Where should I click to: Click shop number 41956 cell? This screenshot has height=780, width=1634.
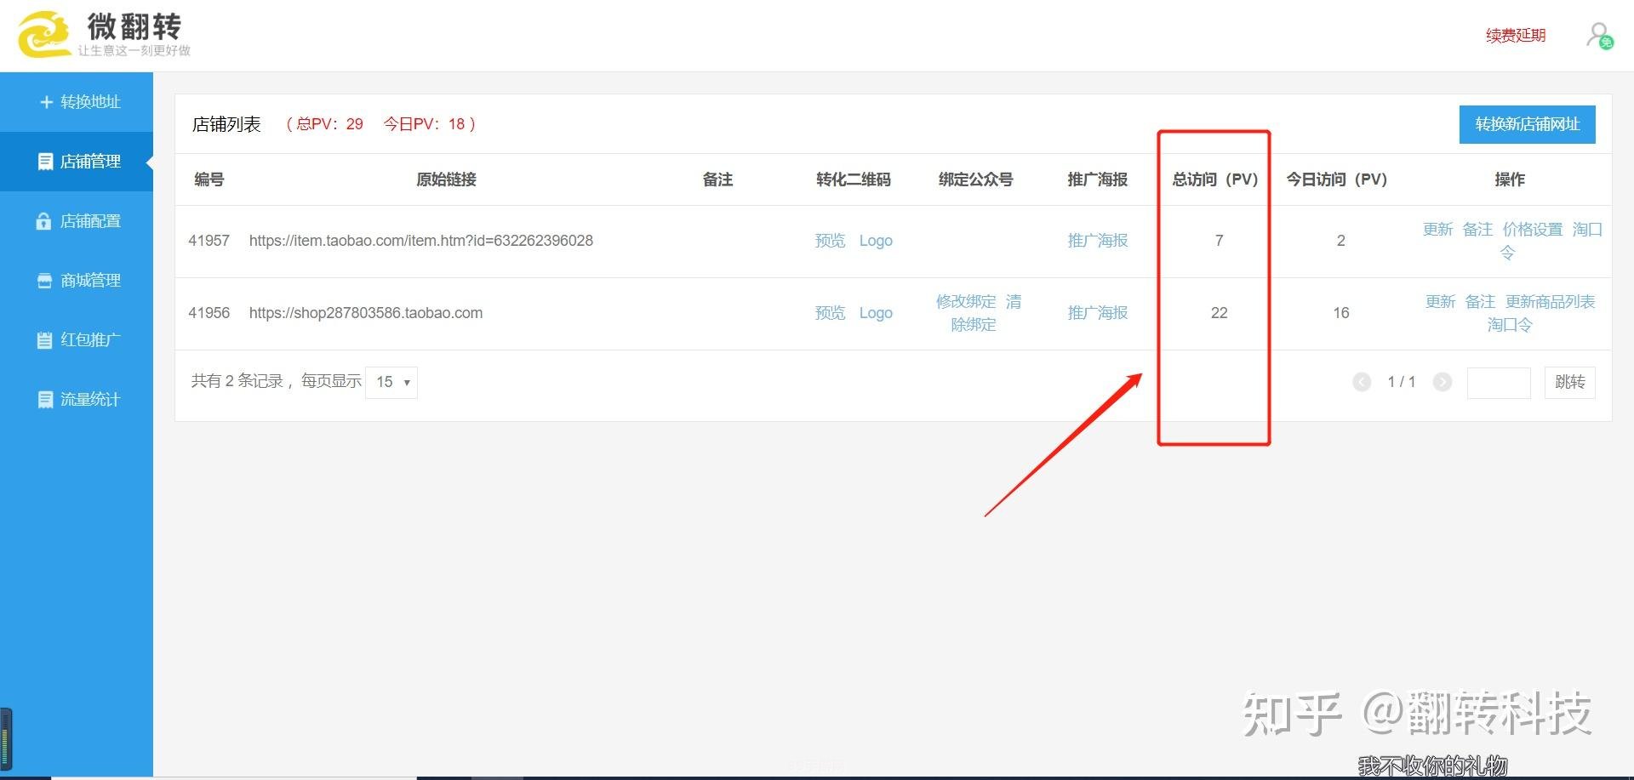pyautogui.click(x=209, y=313)
